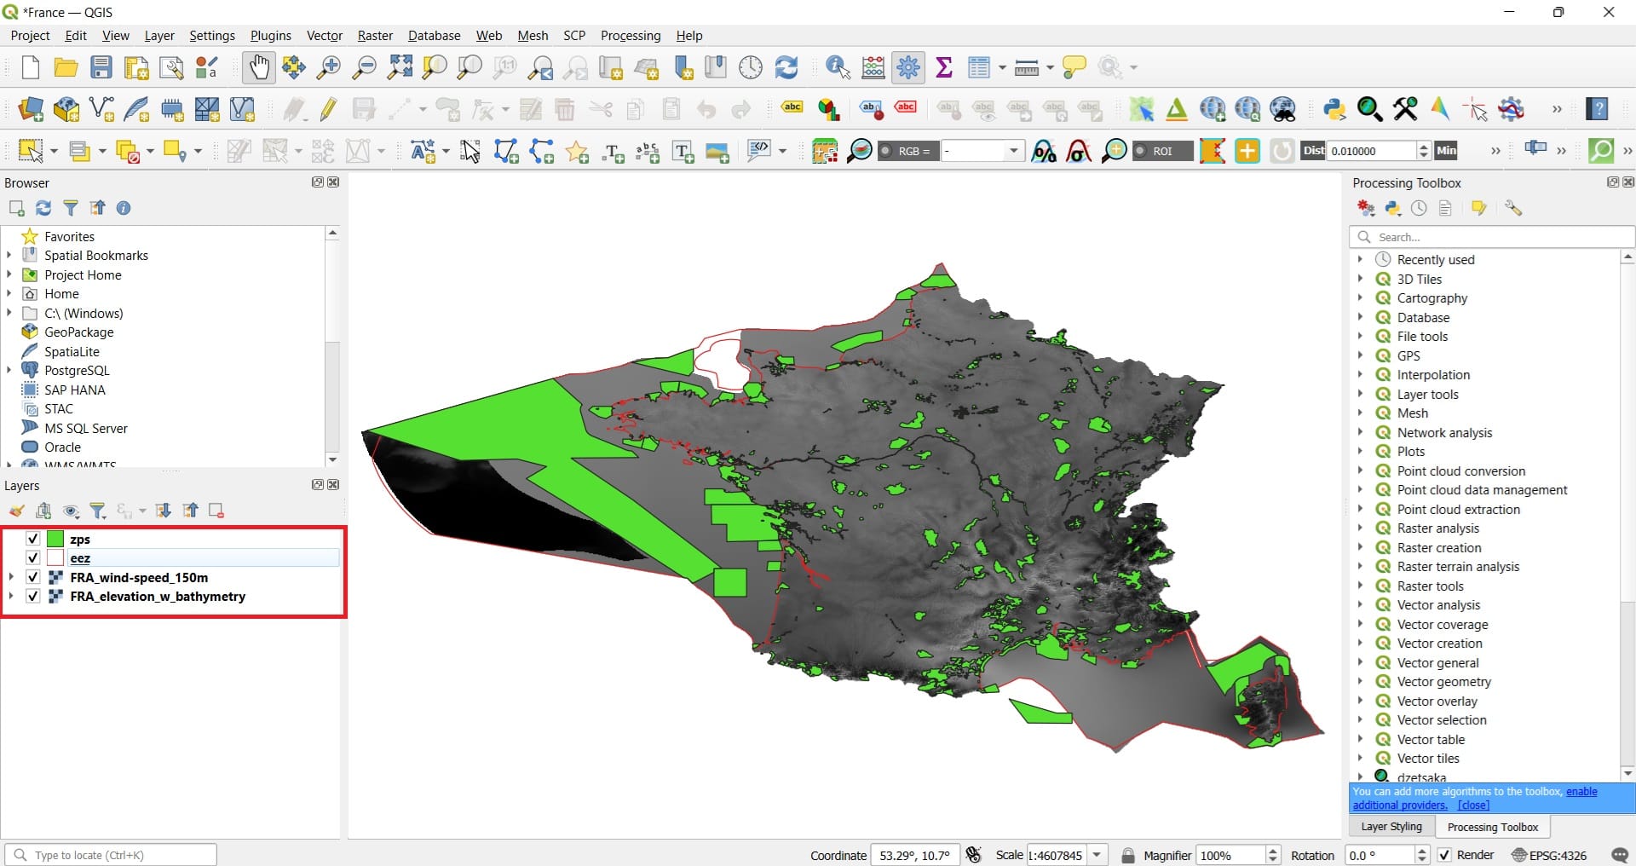Expand the Recently used group

[x=1360, y=259]
